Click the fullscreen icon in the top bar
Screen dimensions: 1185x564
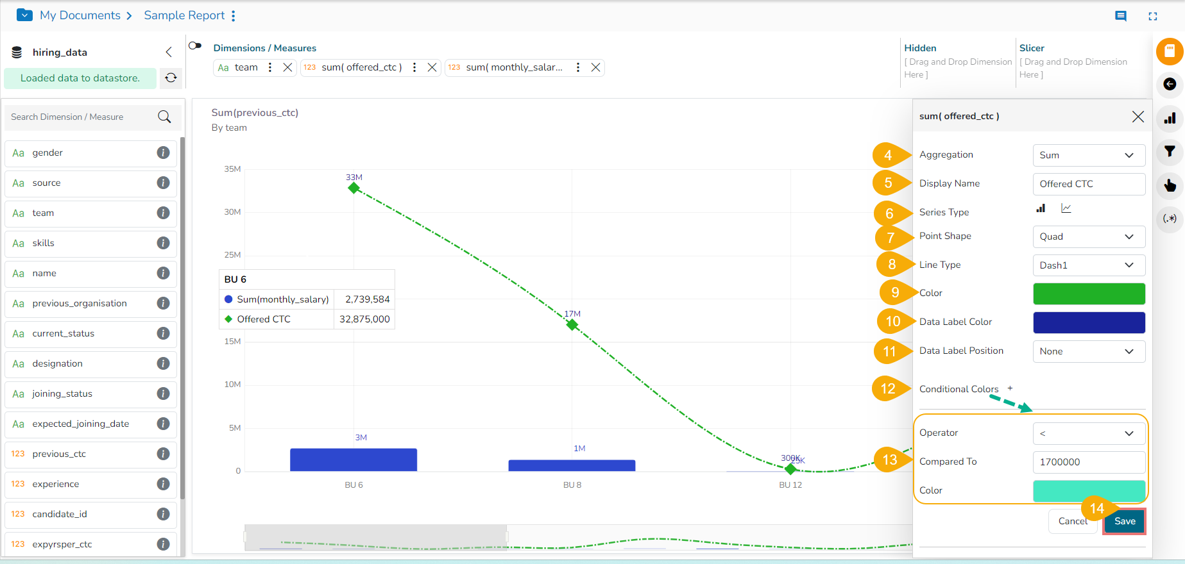[x=1152, y=16]
